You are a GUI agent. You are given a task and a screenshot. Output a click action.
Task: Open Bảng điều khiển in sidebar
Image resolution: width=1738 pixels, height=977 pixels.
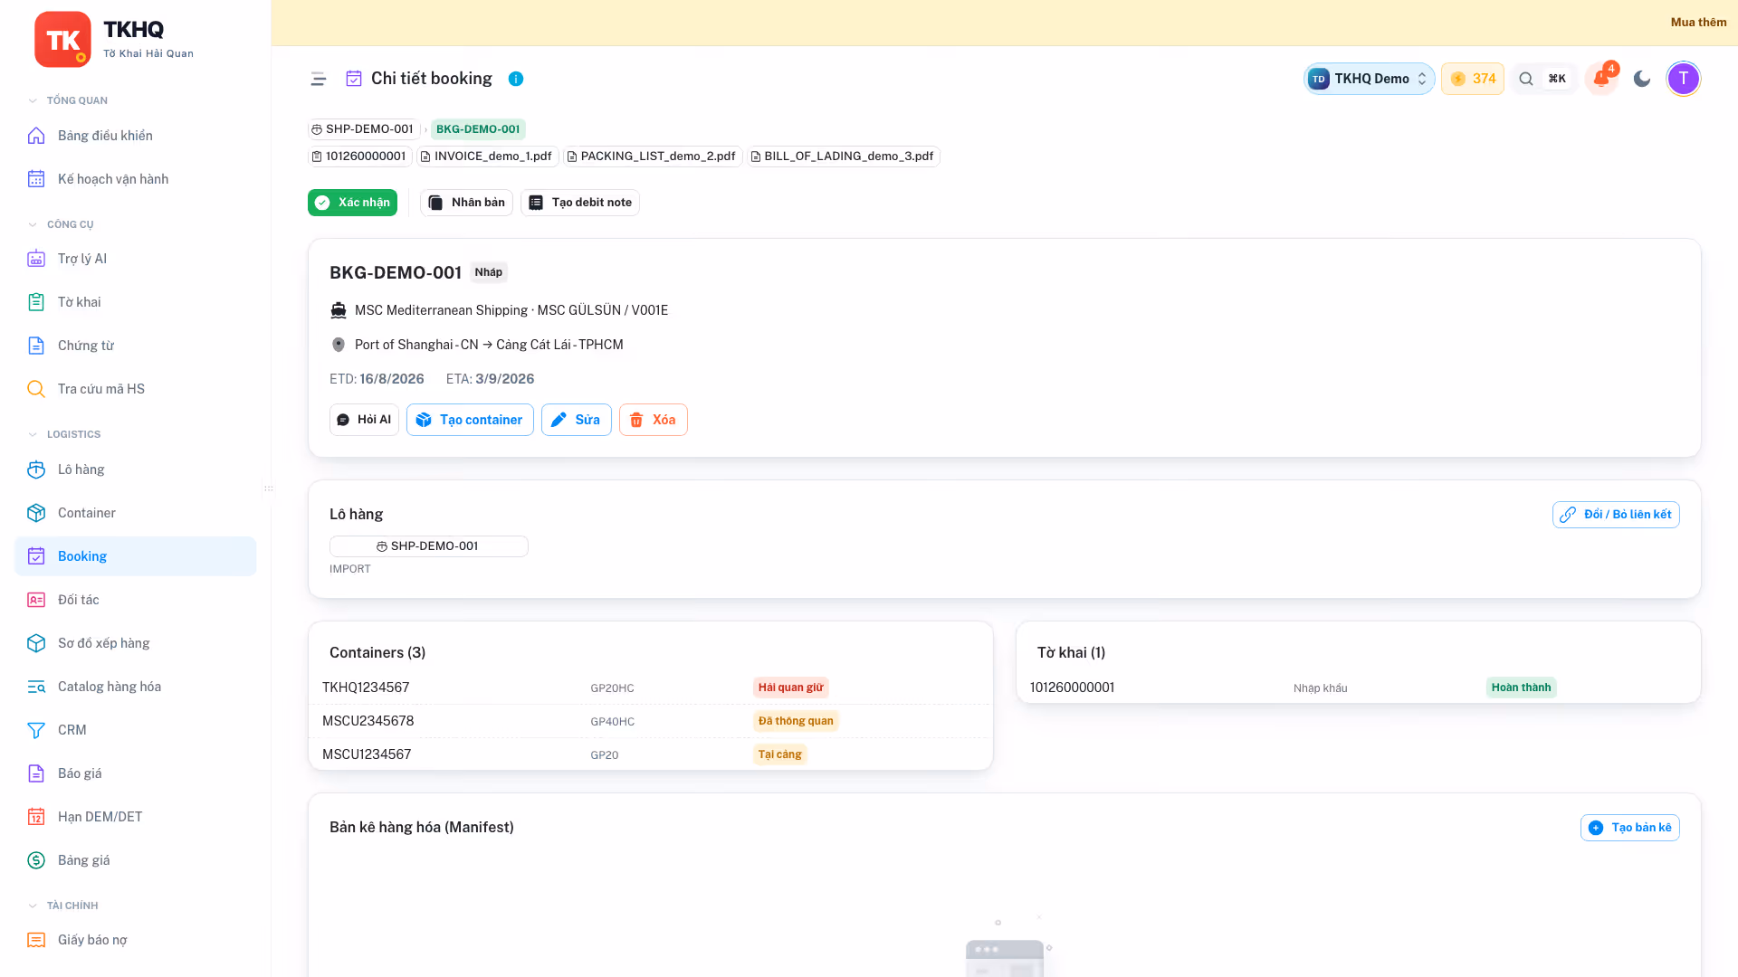(x=136, y=136)
